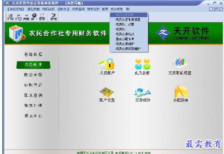Image resolution: width=224 pixels, height=154 pixels.
Task: Select 期初余额 in the left sidebar
Action: click(x=33, y=75)
